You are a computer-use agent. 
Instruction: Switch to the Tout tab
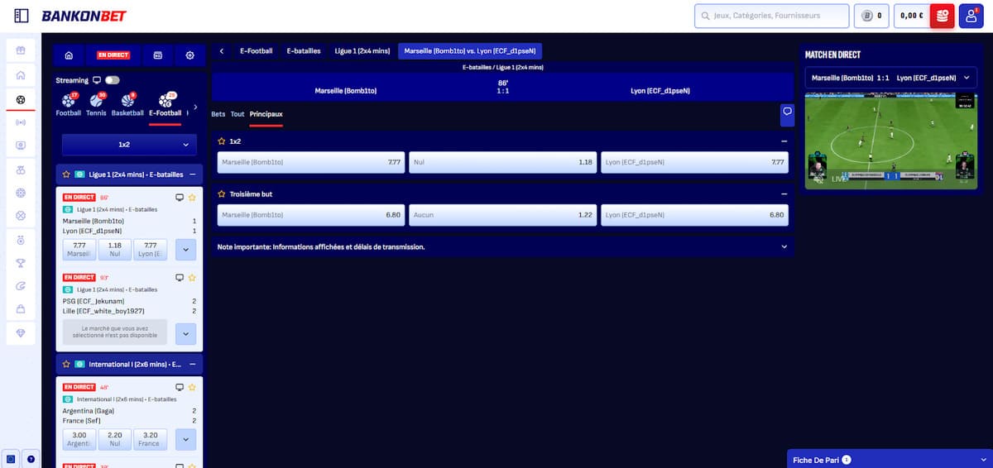[237, 114]
